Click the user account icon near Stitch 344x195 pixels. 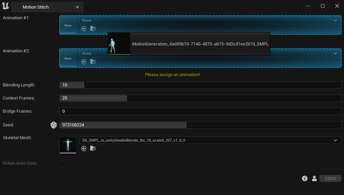pos(314,178)
